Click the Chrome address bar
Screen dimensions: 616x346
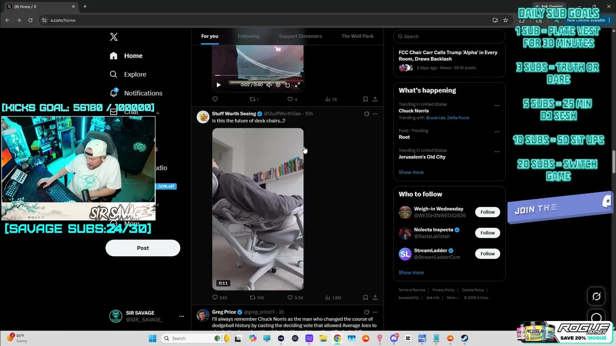[269, 20]
